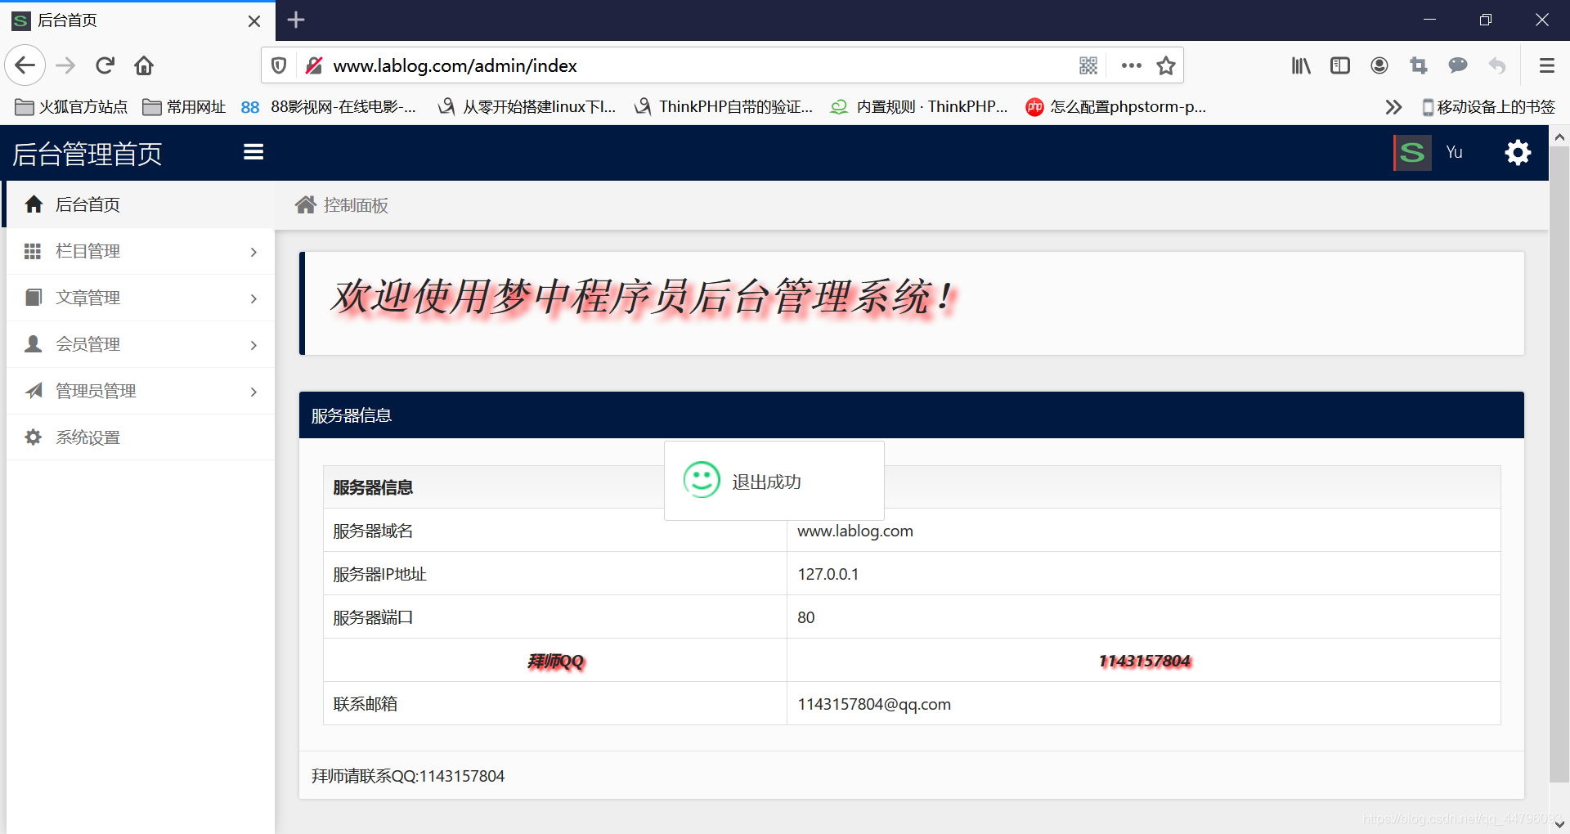The width and height of the screenshot is (1570, 834).
Task: Click the 后台管理首页 title logo
Action: (87, 154)
